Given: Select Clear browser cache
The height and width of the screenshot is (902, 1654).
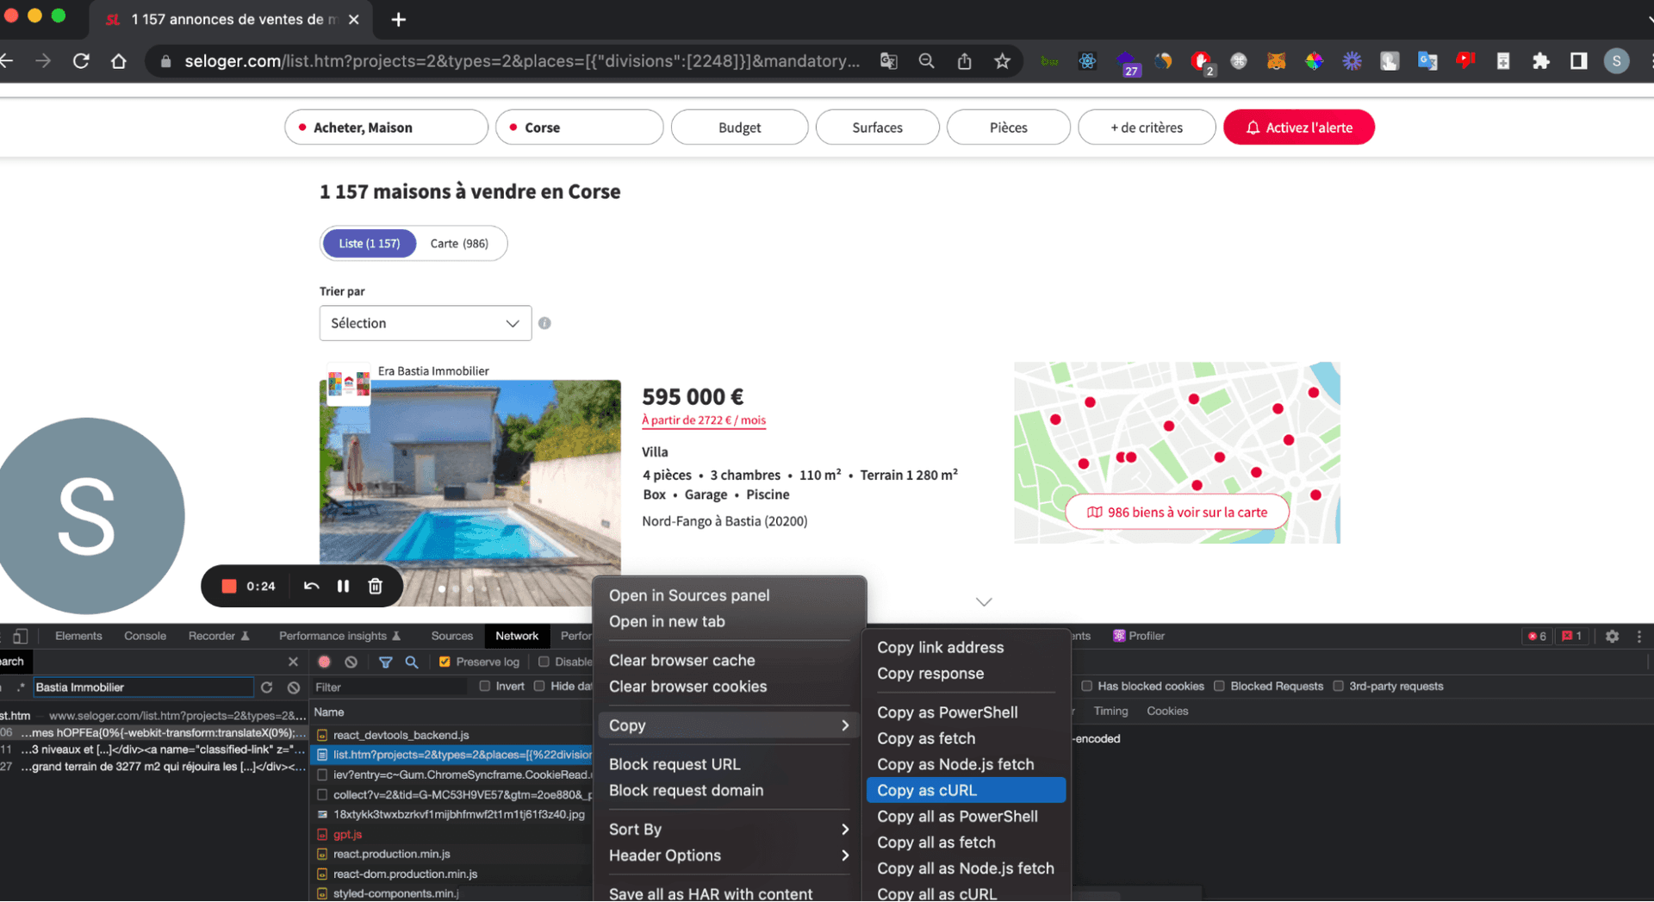Looking at the screenshot, I should click(730, 661).
